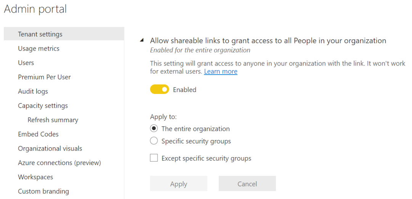Toggle the Enabled switch off

159,90
